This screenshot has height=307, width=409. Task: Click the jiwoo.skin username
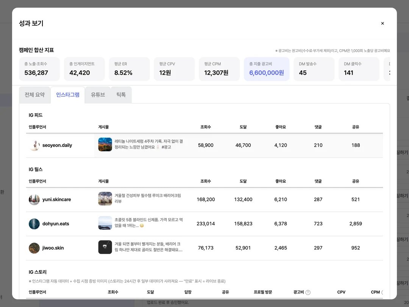53,248
